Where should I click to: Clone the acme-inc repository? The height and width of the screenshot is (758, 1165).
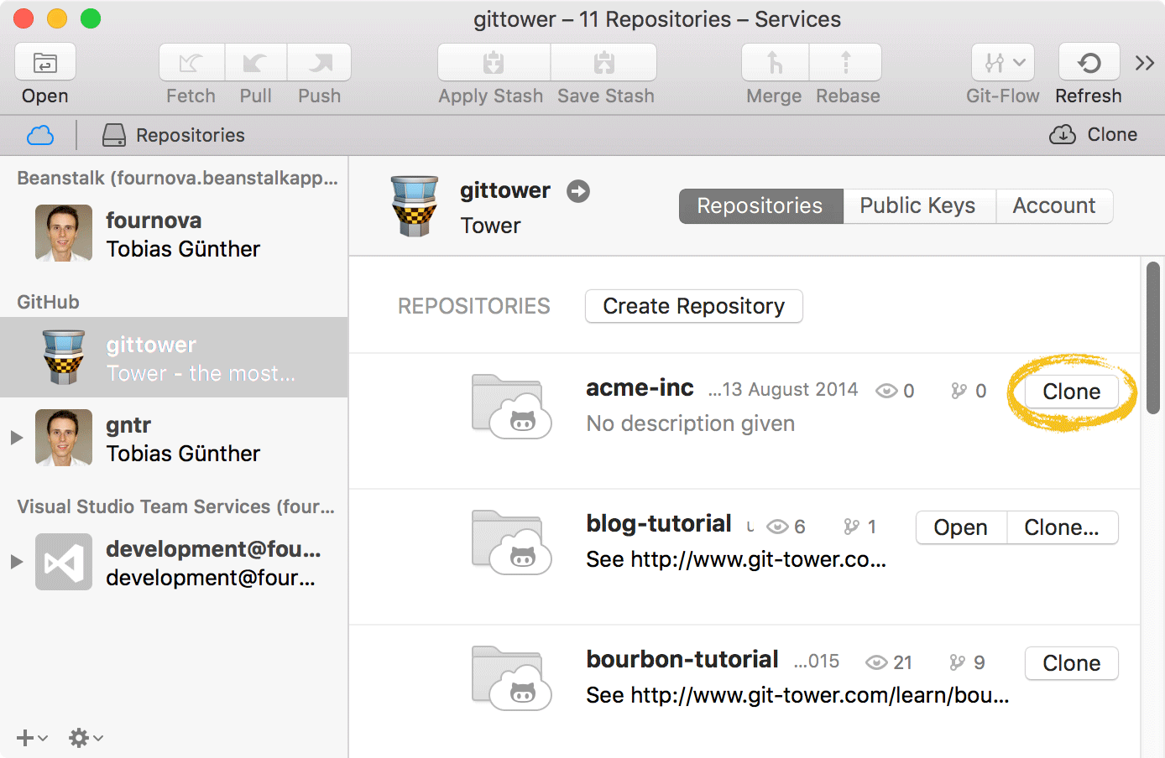pos(1071,392)
